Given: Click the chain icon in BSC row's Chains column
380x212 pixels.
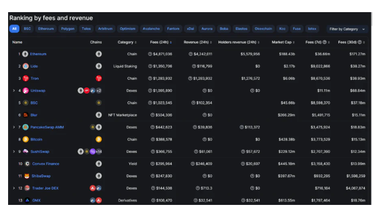Looking at the screenshot, I should coord(99,103).
